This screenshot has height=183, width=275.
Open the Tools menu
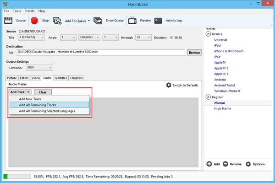pos(17,11)
